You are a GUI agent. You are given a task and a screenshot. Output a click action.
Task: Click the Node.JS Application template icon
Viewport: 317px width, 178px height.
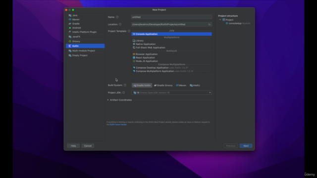pos(134,61)
